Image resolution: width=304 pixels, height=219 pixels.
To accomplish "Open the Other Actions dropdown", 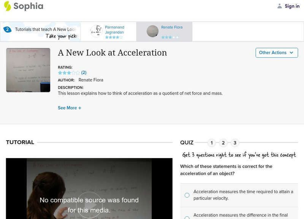I will (x=277, y=52).
